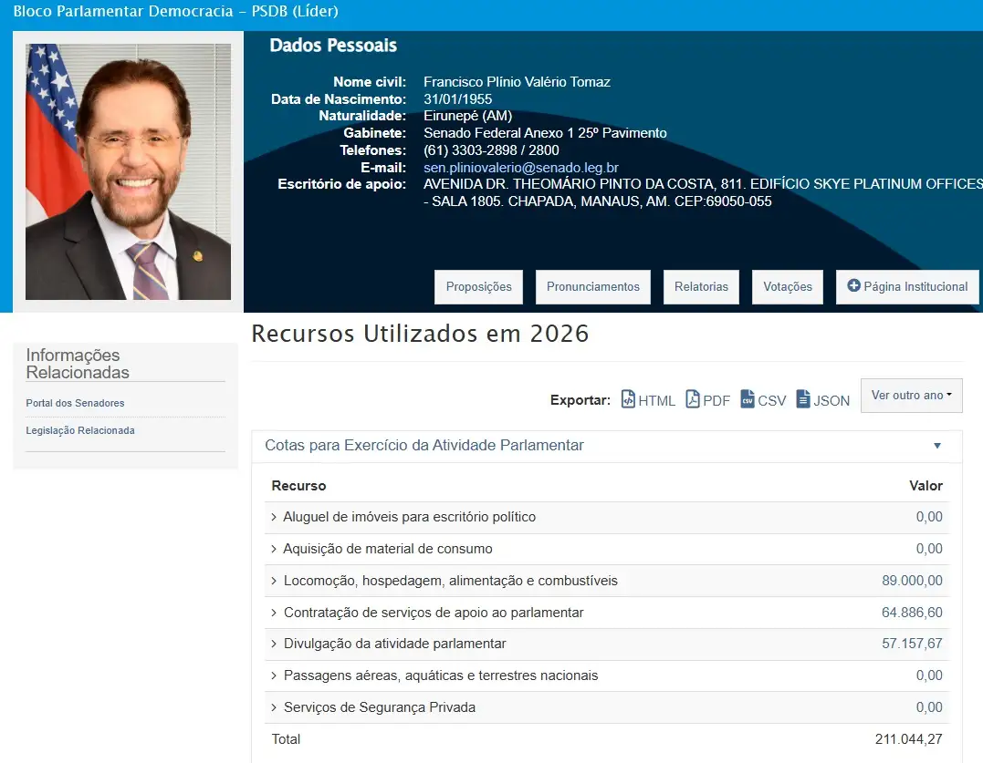Expand Locomoção, hospedagem, alimentação e combustíveis row
The width and height of the screenshot is (983, 763).
coord(273,581)
